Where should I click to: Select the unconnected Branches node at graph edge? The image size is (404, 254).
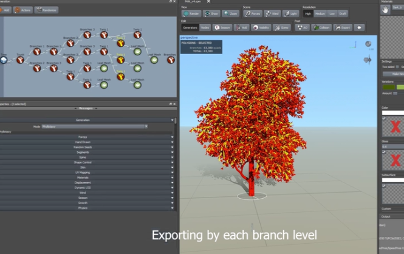coord(171,60)
